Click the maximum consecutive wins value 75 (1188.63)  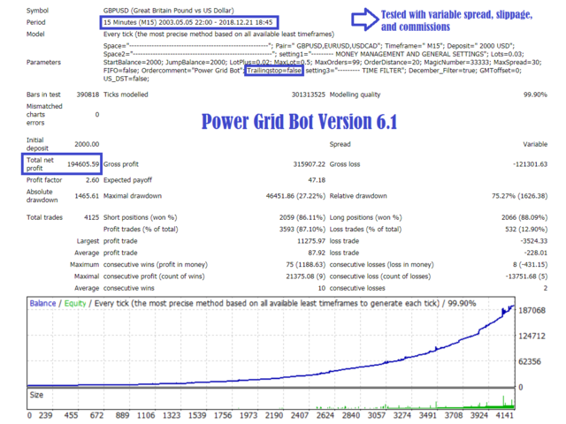(x=306, y=265)
